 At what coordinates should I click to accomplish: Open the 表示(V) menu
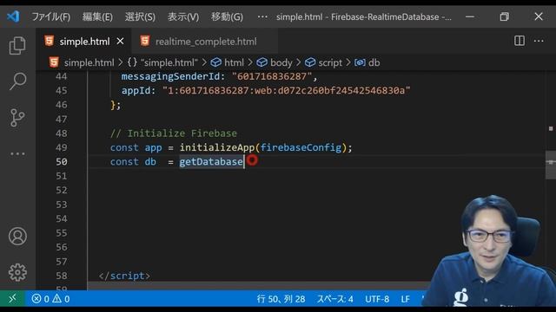pyautogui.click(x=183, y=16)
